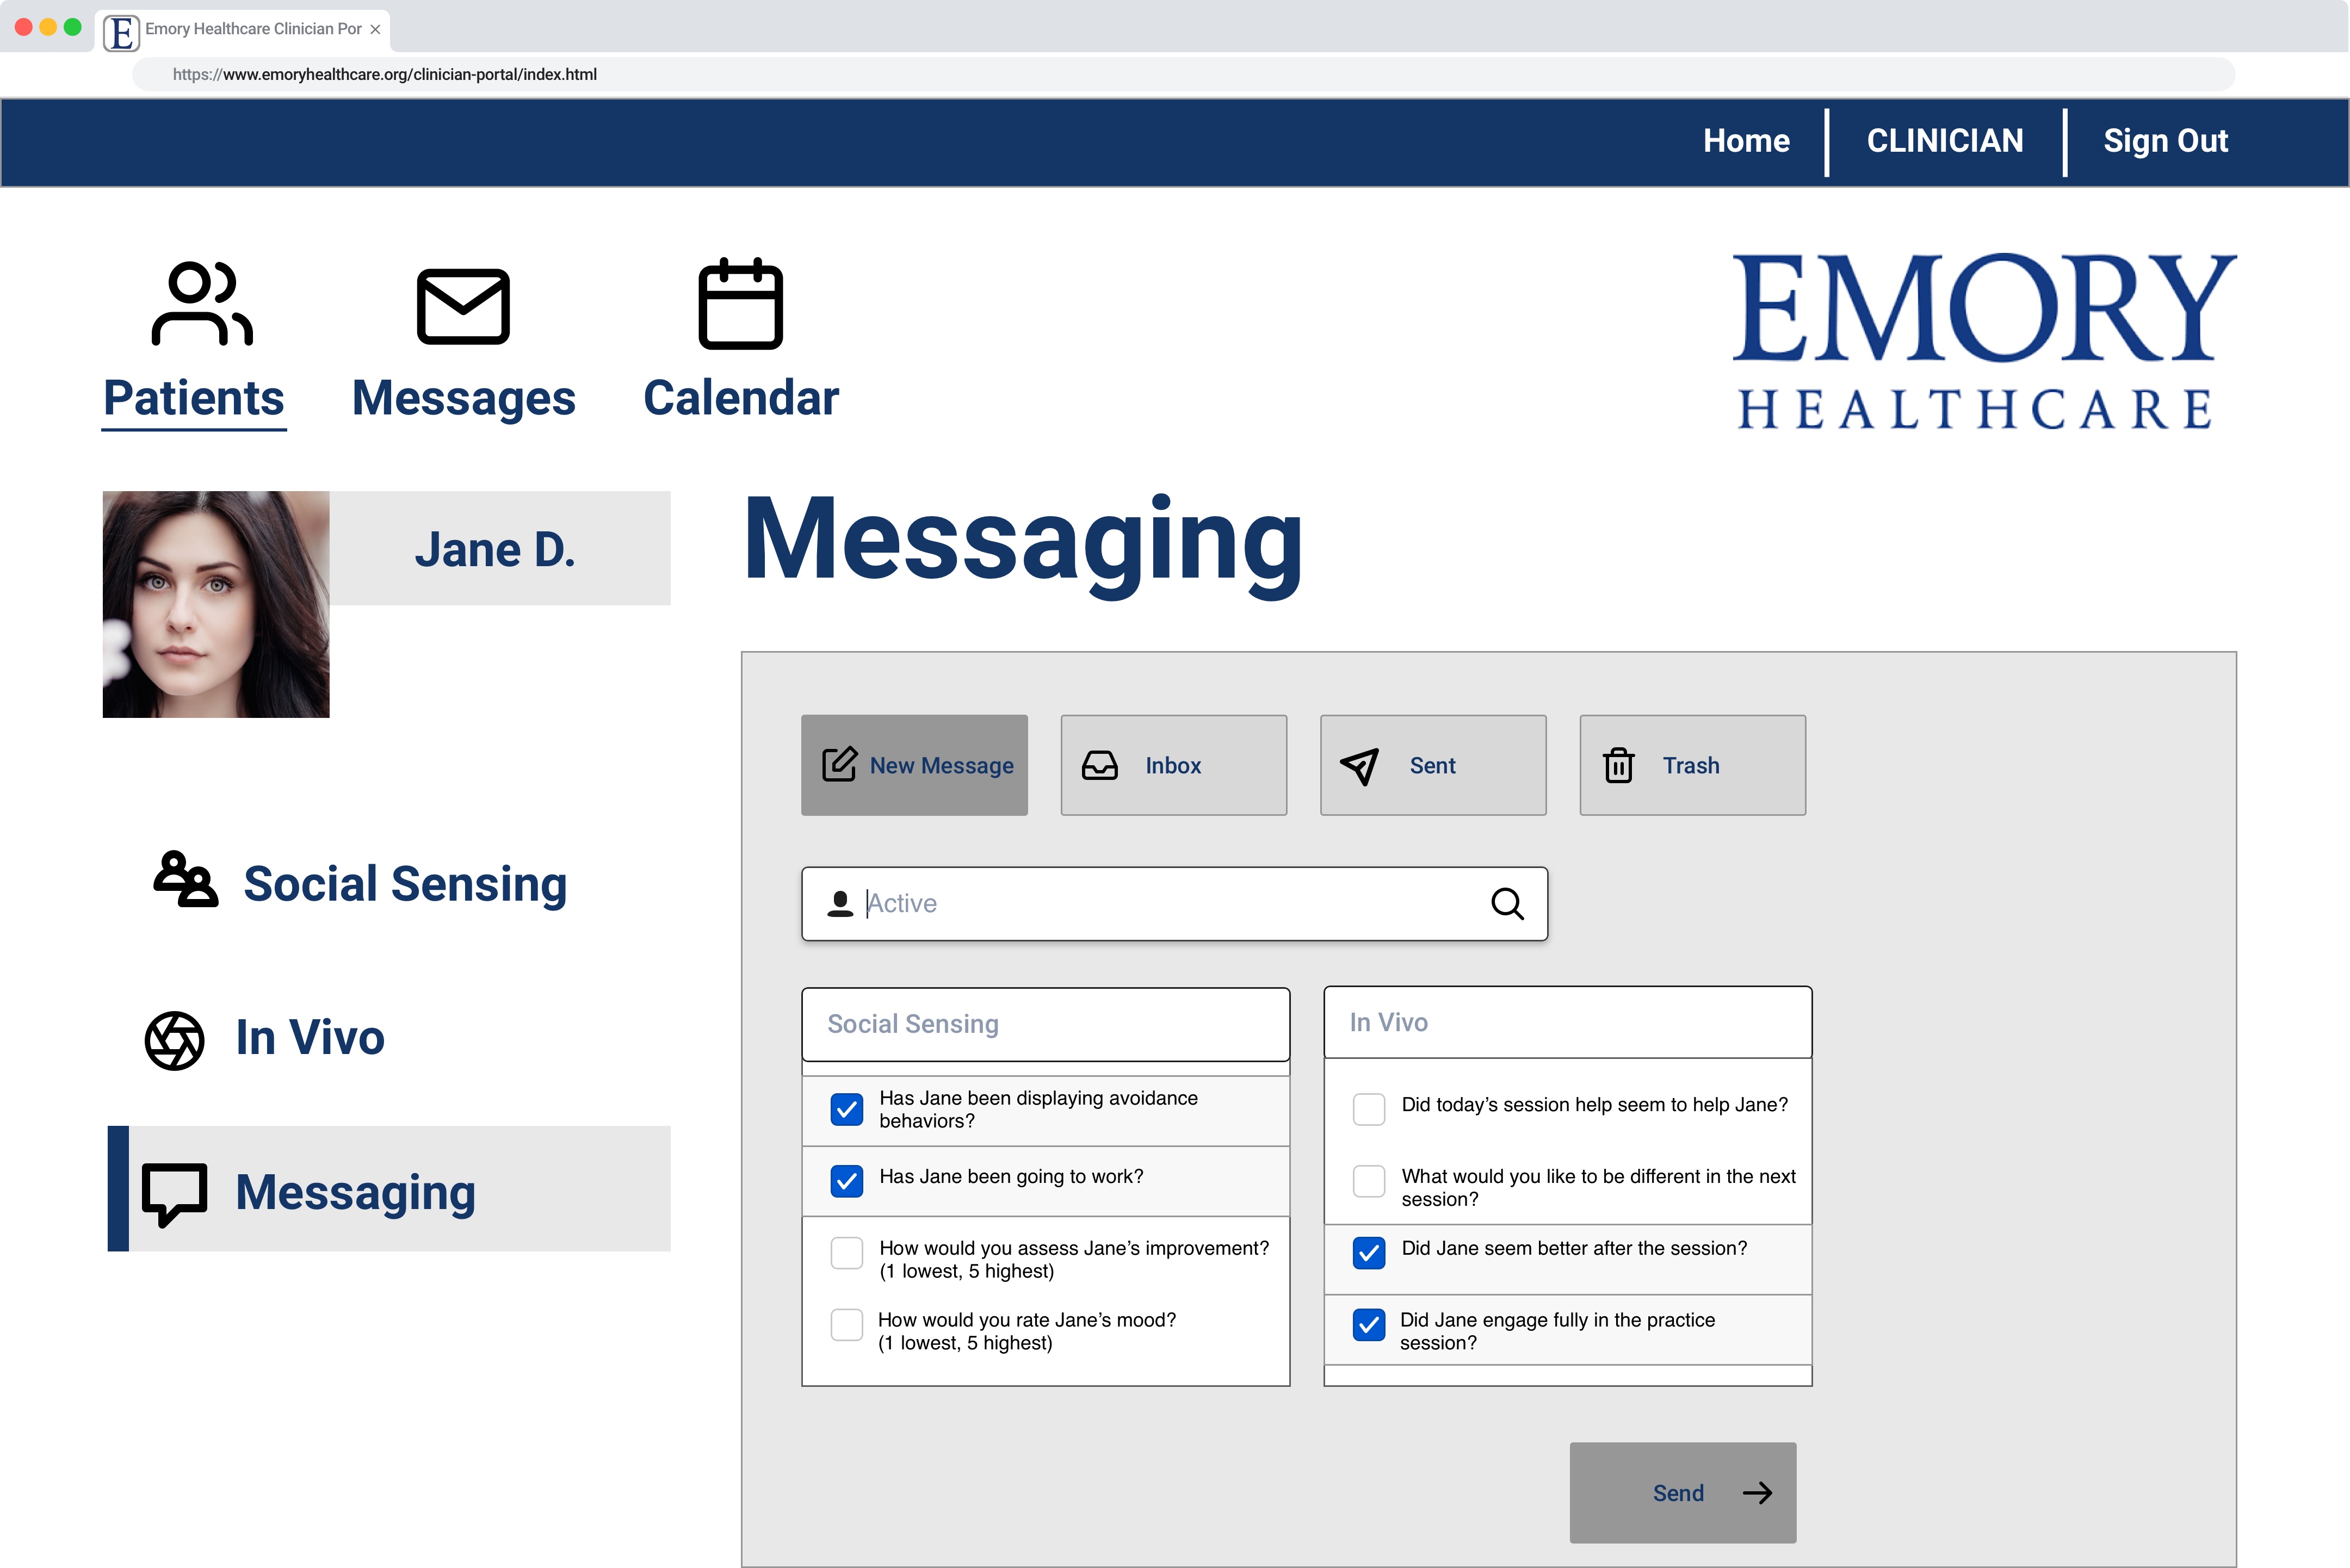Uncheck "Did Jane seem better after the session?"
Image resolution: width=2350 pixels, height=1568 pixels.
(1369, 1253)
